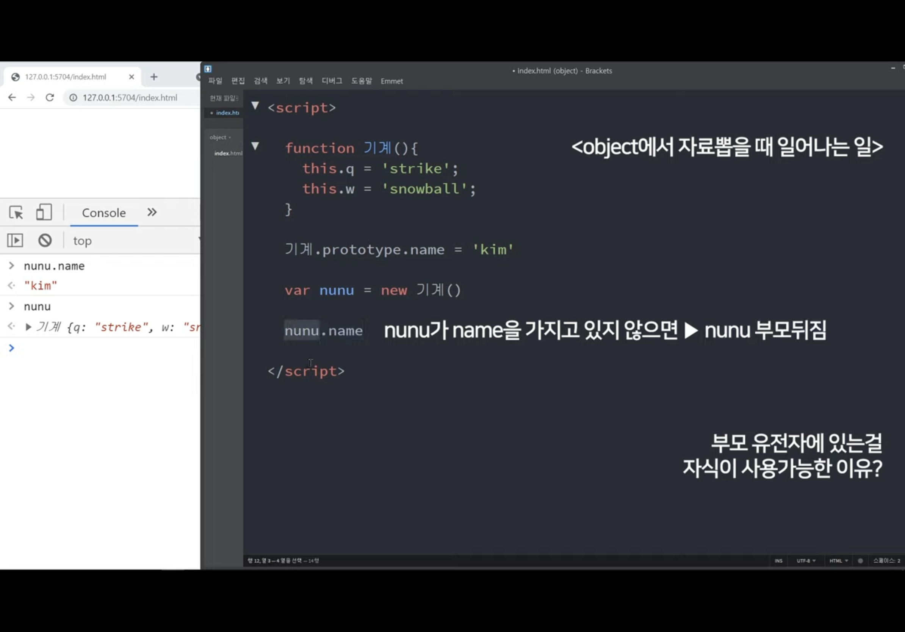Open the Emmet menu

(391, 81)
